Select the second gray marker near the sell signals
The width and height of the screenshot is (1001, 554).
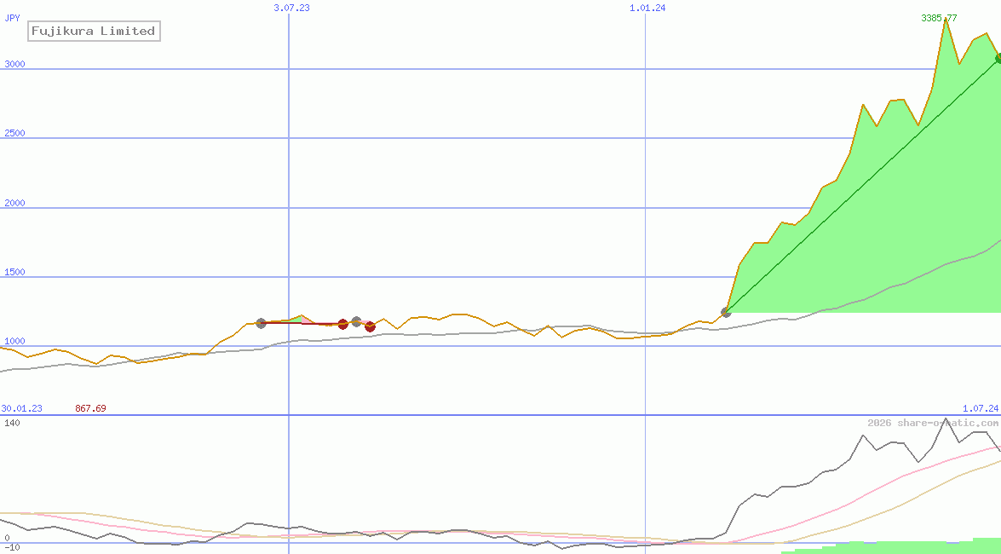(356, 321)
